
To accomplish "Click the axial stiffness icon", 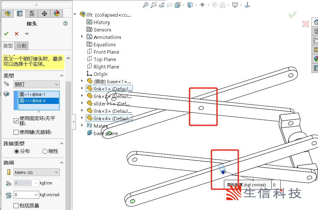I will 9,183.
